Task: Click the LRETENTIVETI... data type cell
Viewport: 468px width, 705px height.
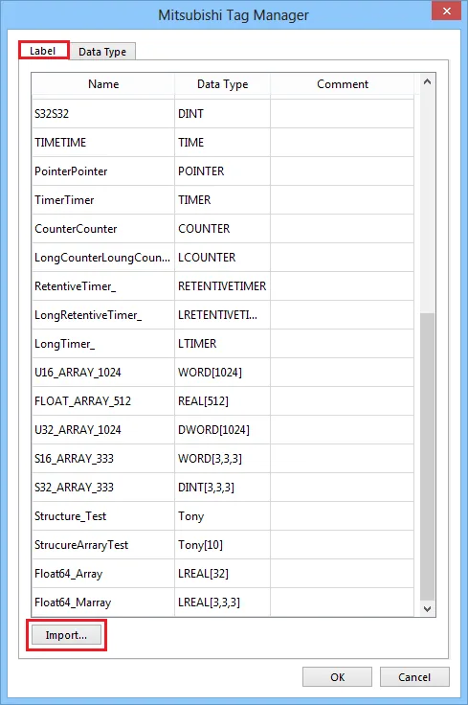Action: [x=222, y=315]
